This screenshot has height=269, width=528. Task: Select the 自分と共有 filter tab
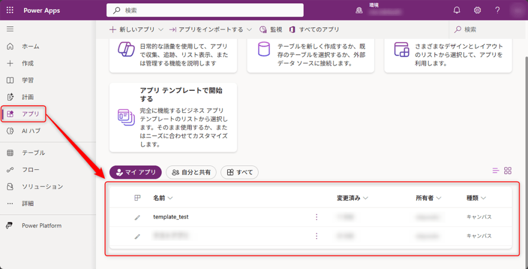click(x=191, y=172)
